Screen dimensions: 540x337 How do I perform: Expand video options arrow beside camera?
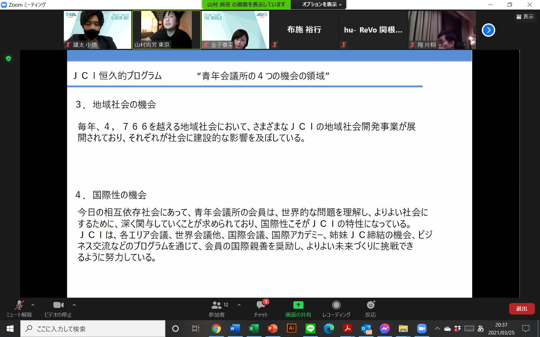click(74, 305)
